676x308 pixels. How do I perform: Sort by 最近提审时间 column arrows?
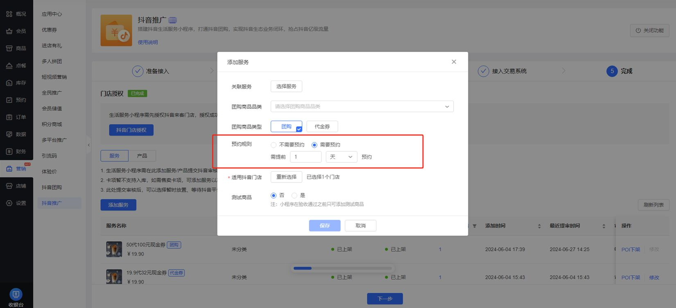coord(604,226)
